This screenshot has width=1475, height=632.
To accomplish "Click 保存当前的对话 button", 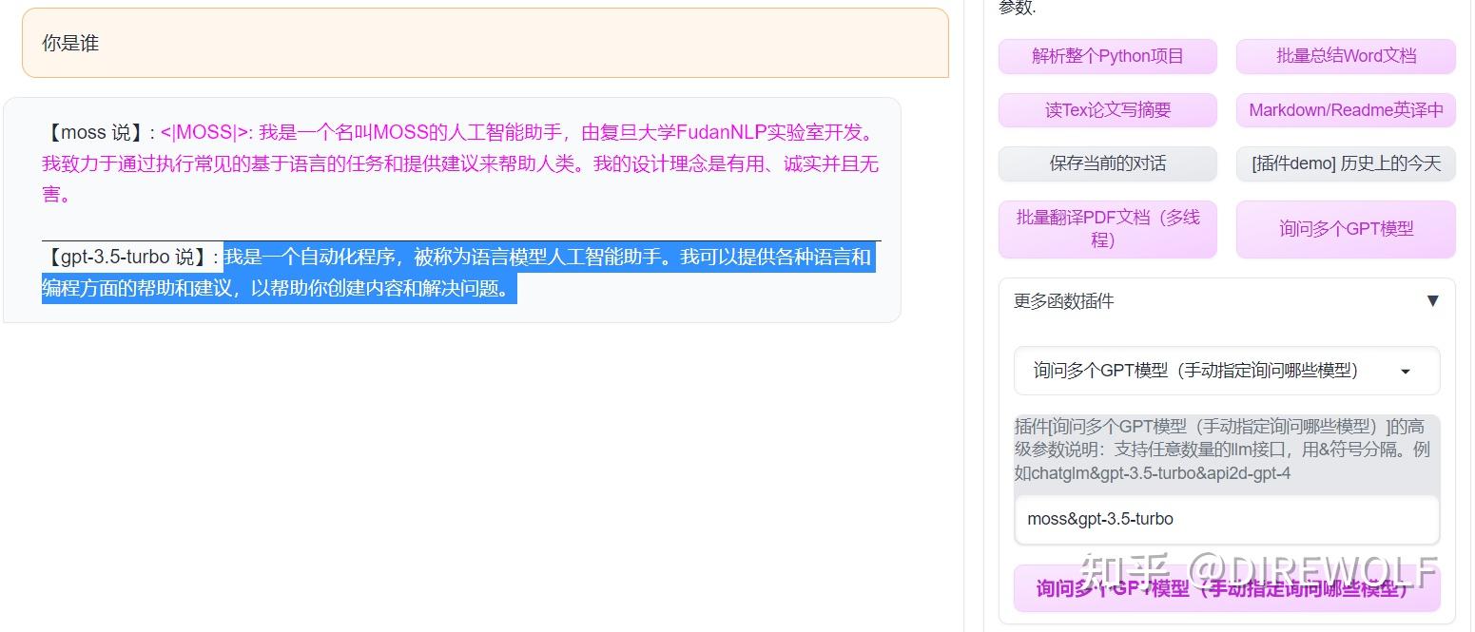I will pyautogui.click(x=1107, y=163).
